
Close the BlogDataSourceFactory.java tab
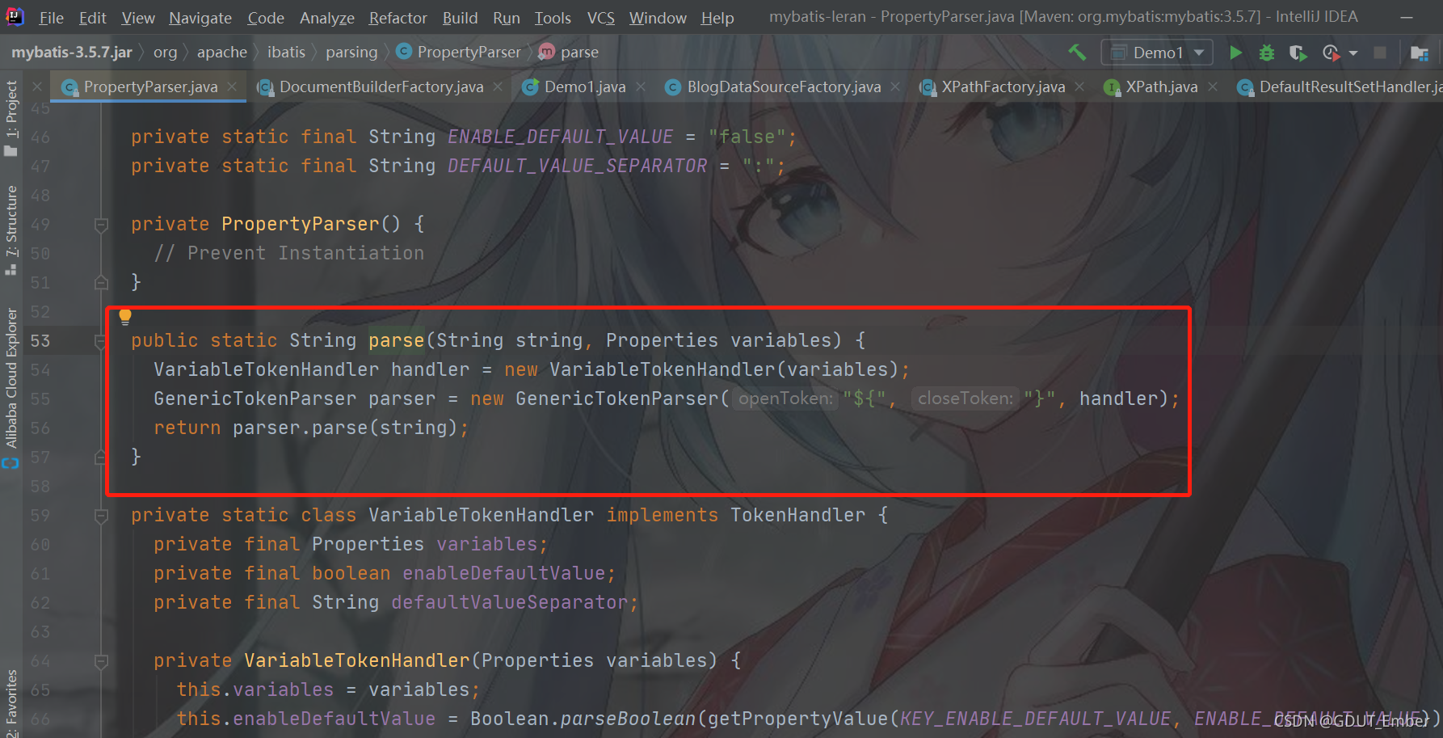point(895,86)
